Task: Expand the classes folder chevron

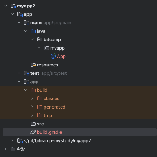Action: tap(32, 98)
